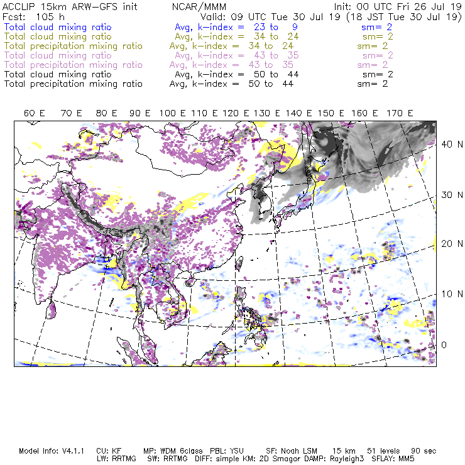
Task: Click the 'SW: RRTMG' text
Action: pos(167,459)
